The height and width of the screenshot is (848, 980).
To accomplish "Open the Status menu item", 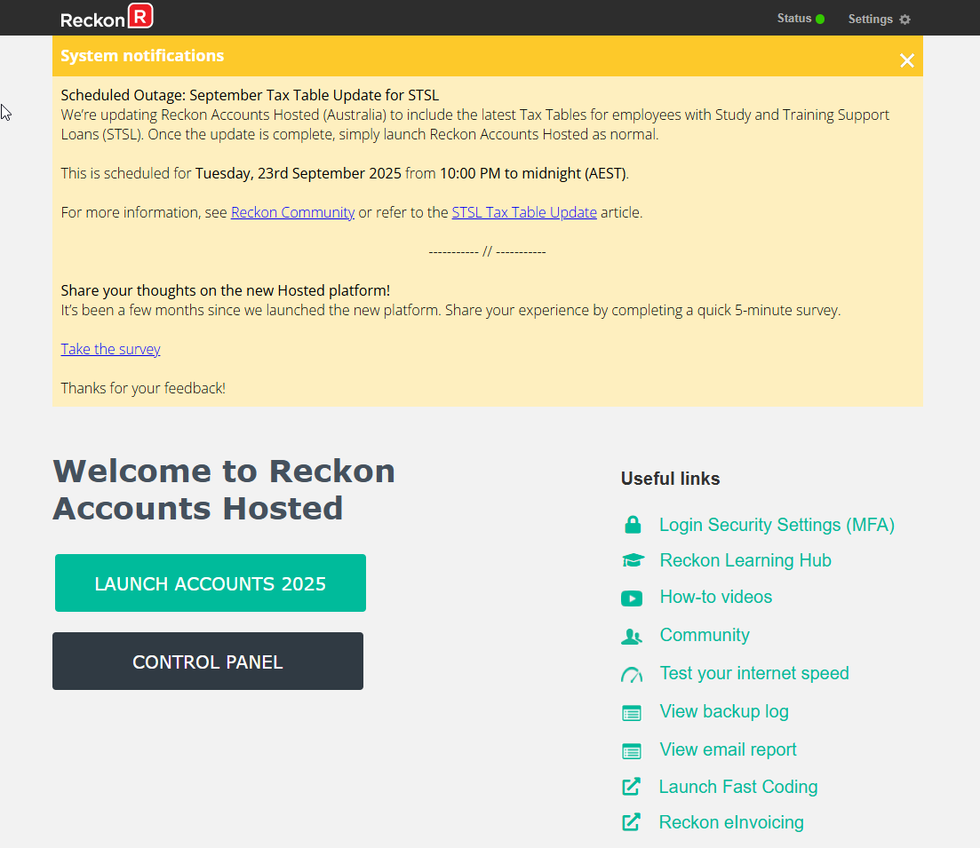I will pyautogui.click(x=801, y=19).
